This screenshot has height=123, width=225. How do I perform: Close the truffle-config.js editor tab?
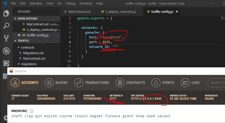click(x=177, y=12)
